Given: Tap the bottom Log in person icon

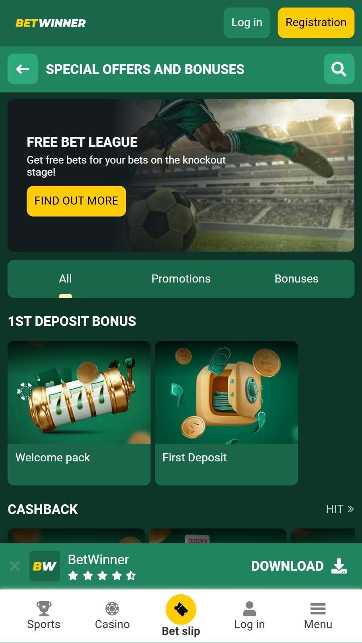Looking at the screenshot, I should 249,608.
